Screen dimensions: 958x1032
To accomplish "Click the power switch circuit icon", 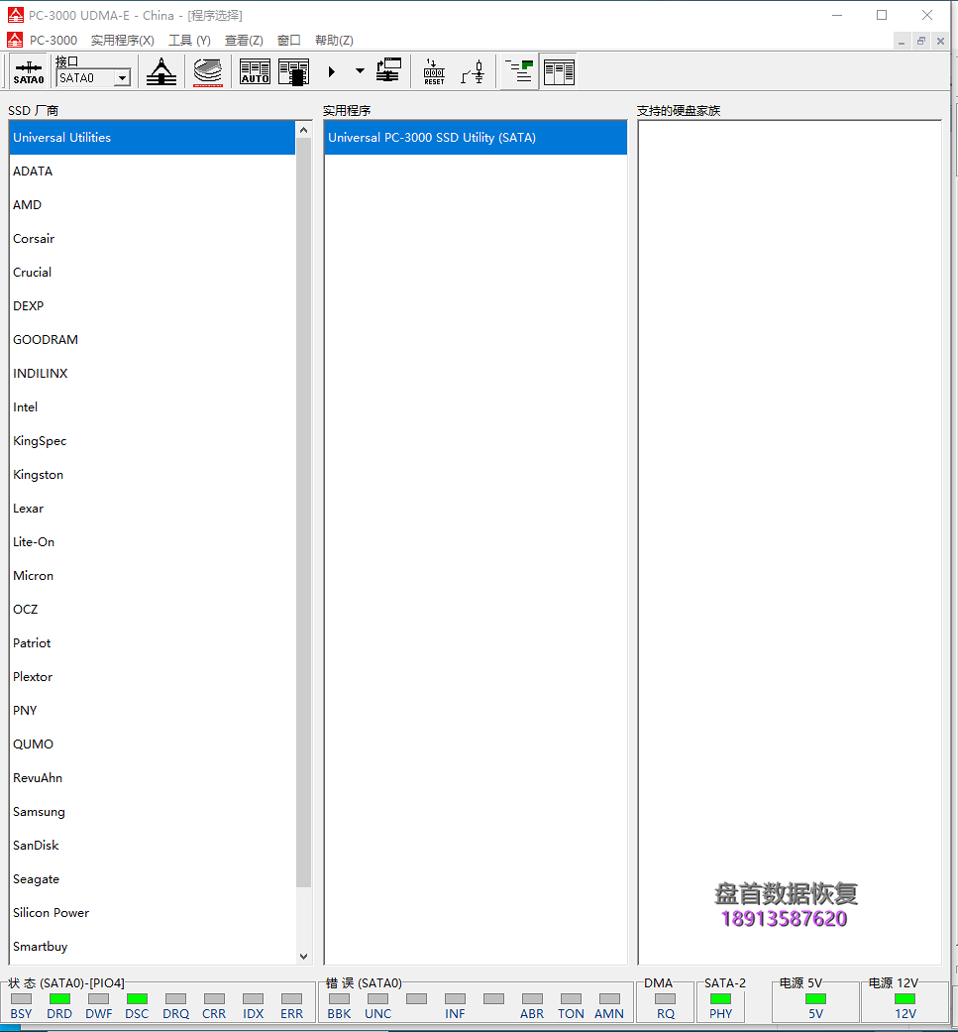I will pyautogui.click(x=473, y=71).
